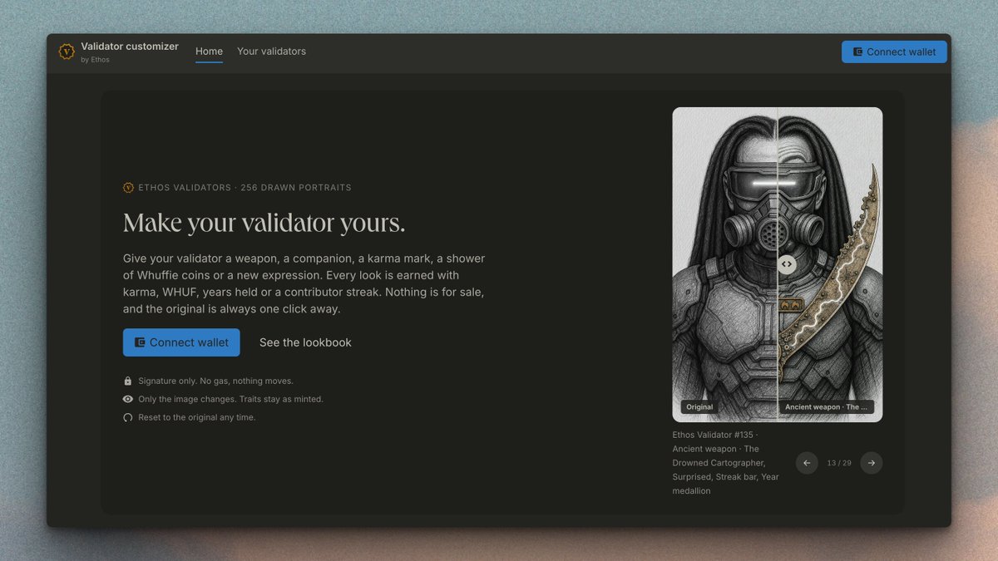Click the Original label on portrait
This screenshot has width=998, height=561.
pyautogui.click(x=699, y=407)
